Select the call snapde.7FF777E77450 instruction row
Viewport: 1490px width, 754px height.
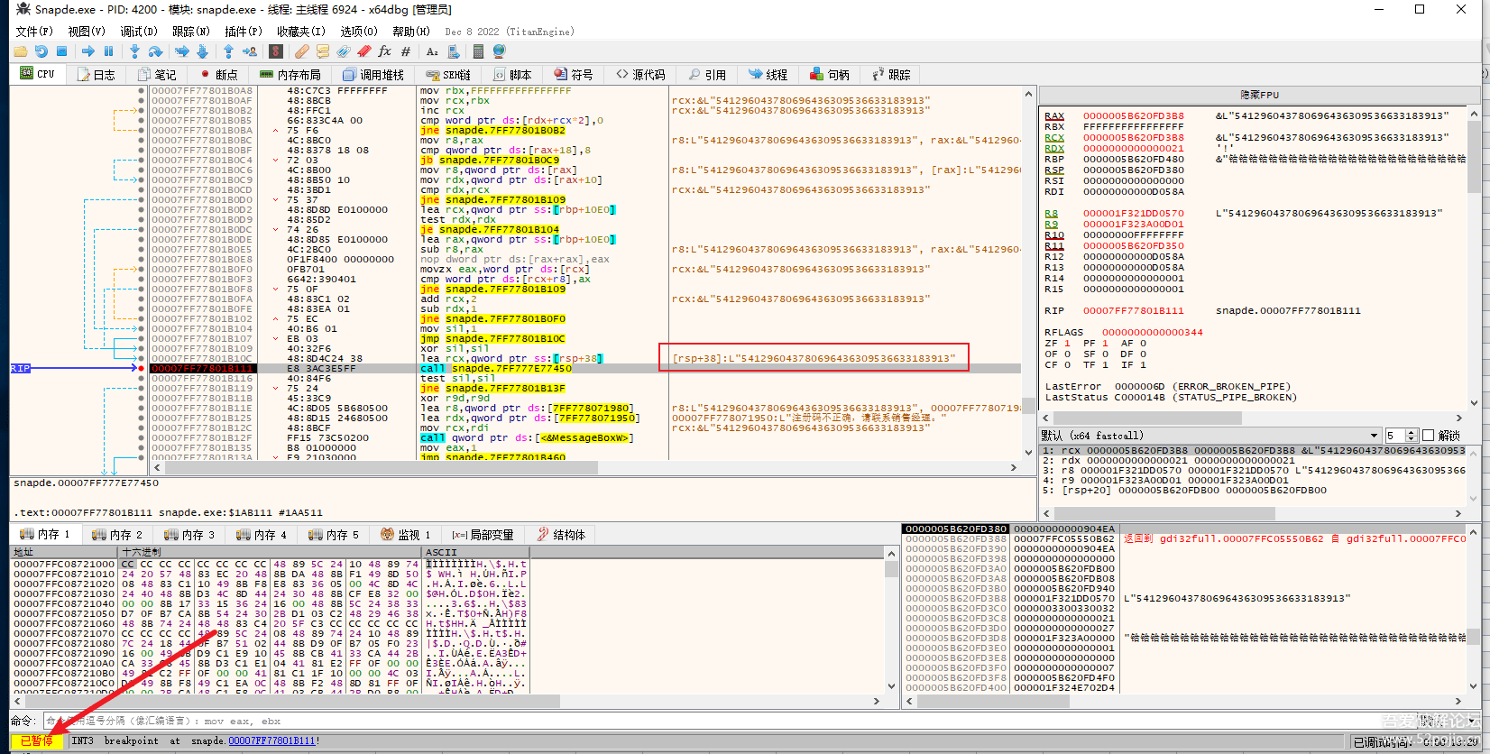(584, 368)
